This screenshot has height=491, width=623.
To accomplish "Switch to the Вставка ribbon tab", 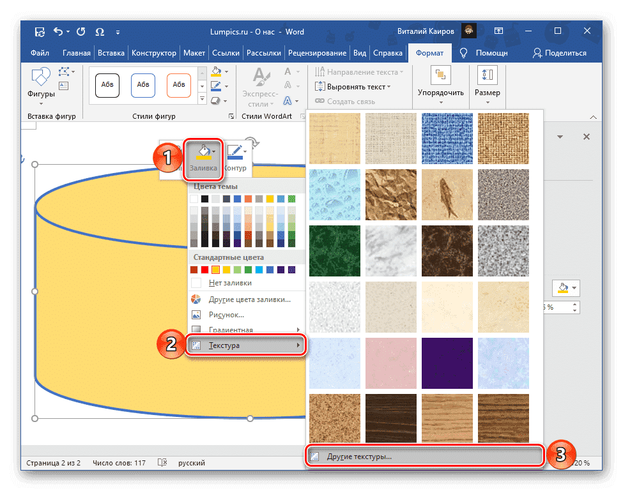I will 111,54.
